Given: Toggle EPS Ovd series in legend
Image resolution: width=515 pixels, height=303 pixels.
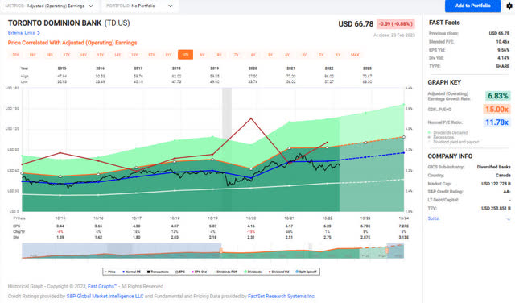Looking at the screenshot, I should 200,272.
